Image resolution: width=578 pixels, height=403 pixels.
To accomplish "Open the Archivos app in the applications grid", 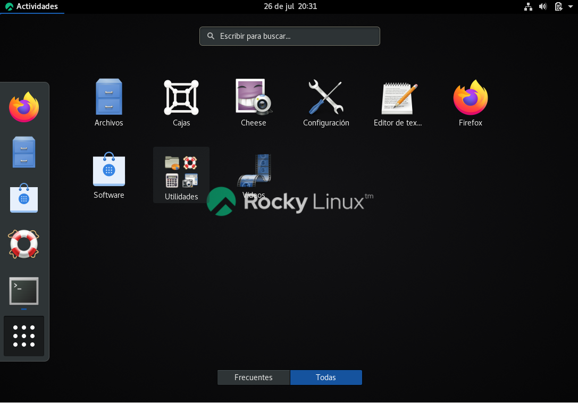I will [x=109, y=103].
